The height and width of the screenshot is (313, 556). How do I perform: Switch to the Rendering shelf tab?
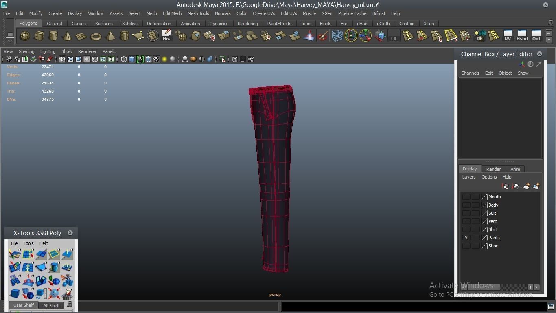coord(247,24)
